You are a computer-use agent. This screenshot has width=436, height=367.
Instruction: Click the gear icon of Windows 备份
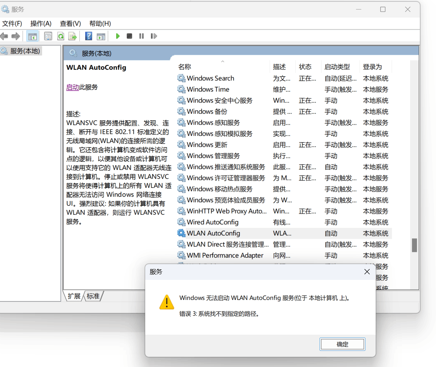[181, 111]
